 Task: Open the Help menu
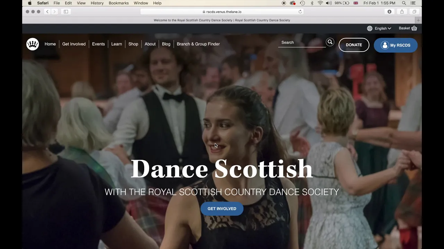click(157, 3)
